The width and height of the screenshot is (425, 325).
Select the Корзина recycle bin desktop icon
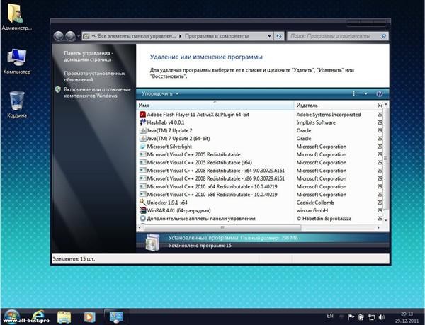(17, 105)
